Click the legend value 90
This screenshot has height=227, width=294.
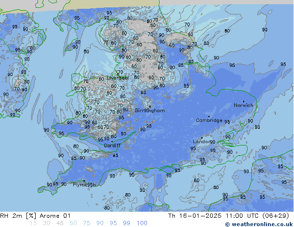100,223
